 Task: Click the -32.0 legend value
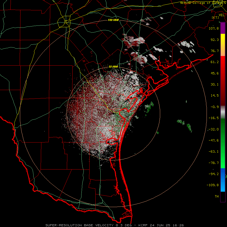pos(214,129)
